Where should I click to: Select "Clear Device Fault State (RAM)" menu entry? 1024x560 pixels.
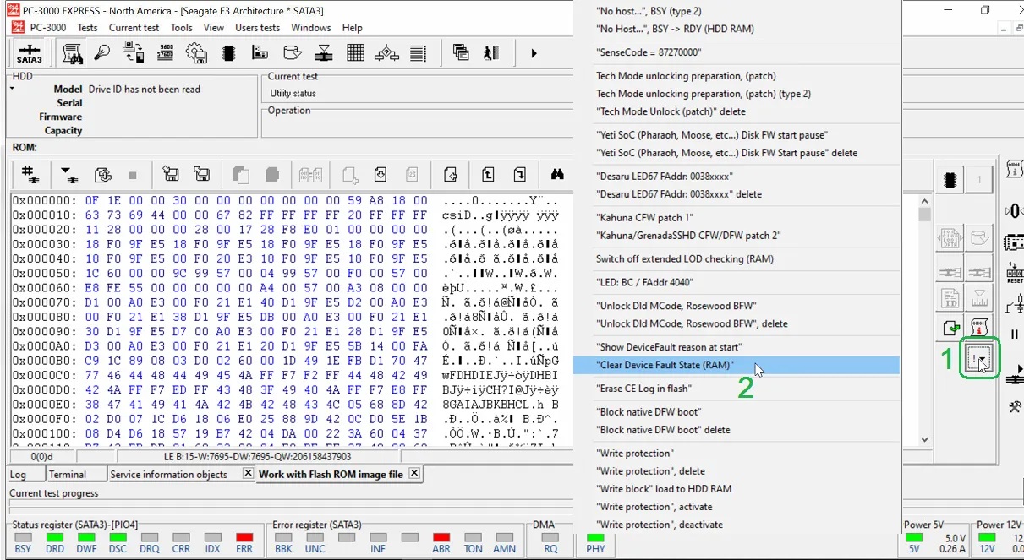pos(665,365)
